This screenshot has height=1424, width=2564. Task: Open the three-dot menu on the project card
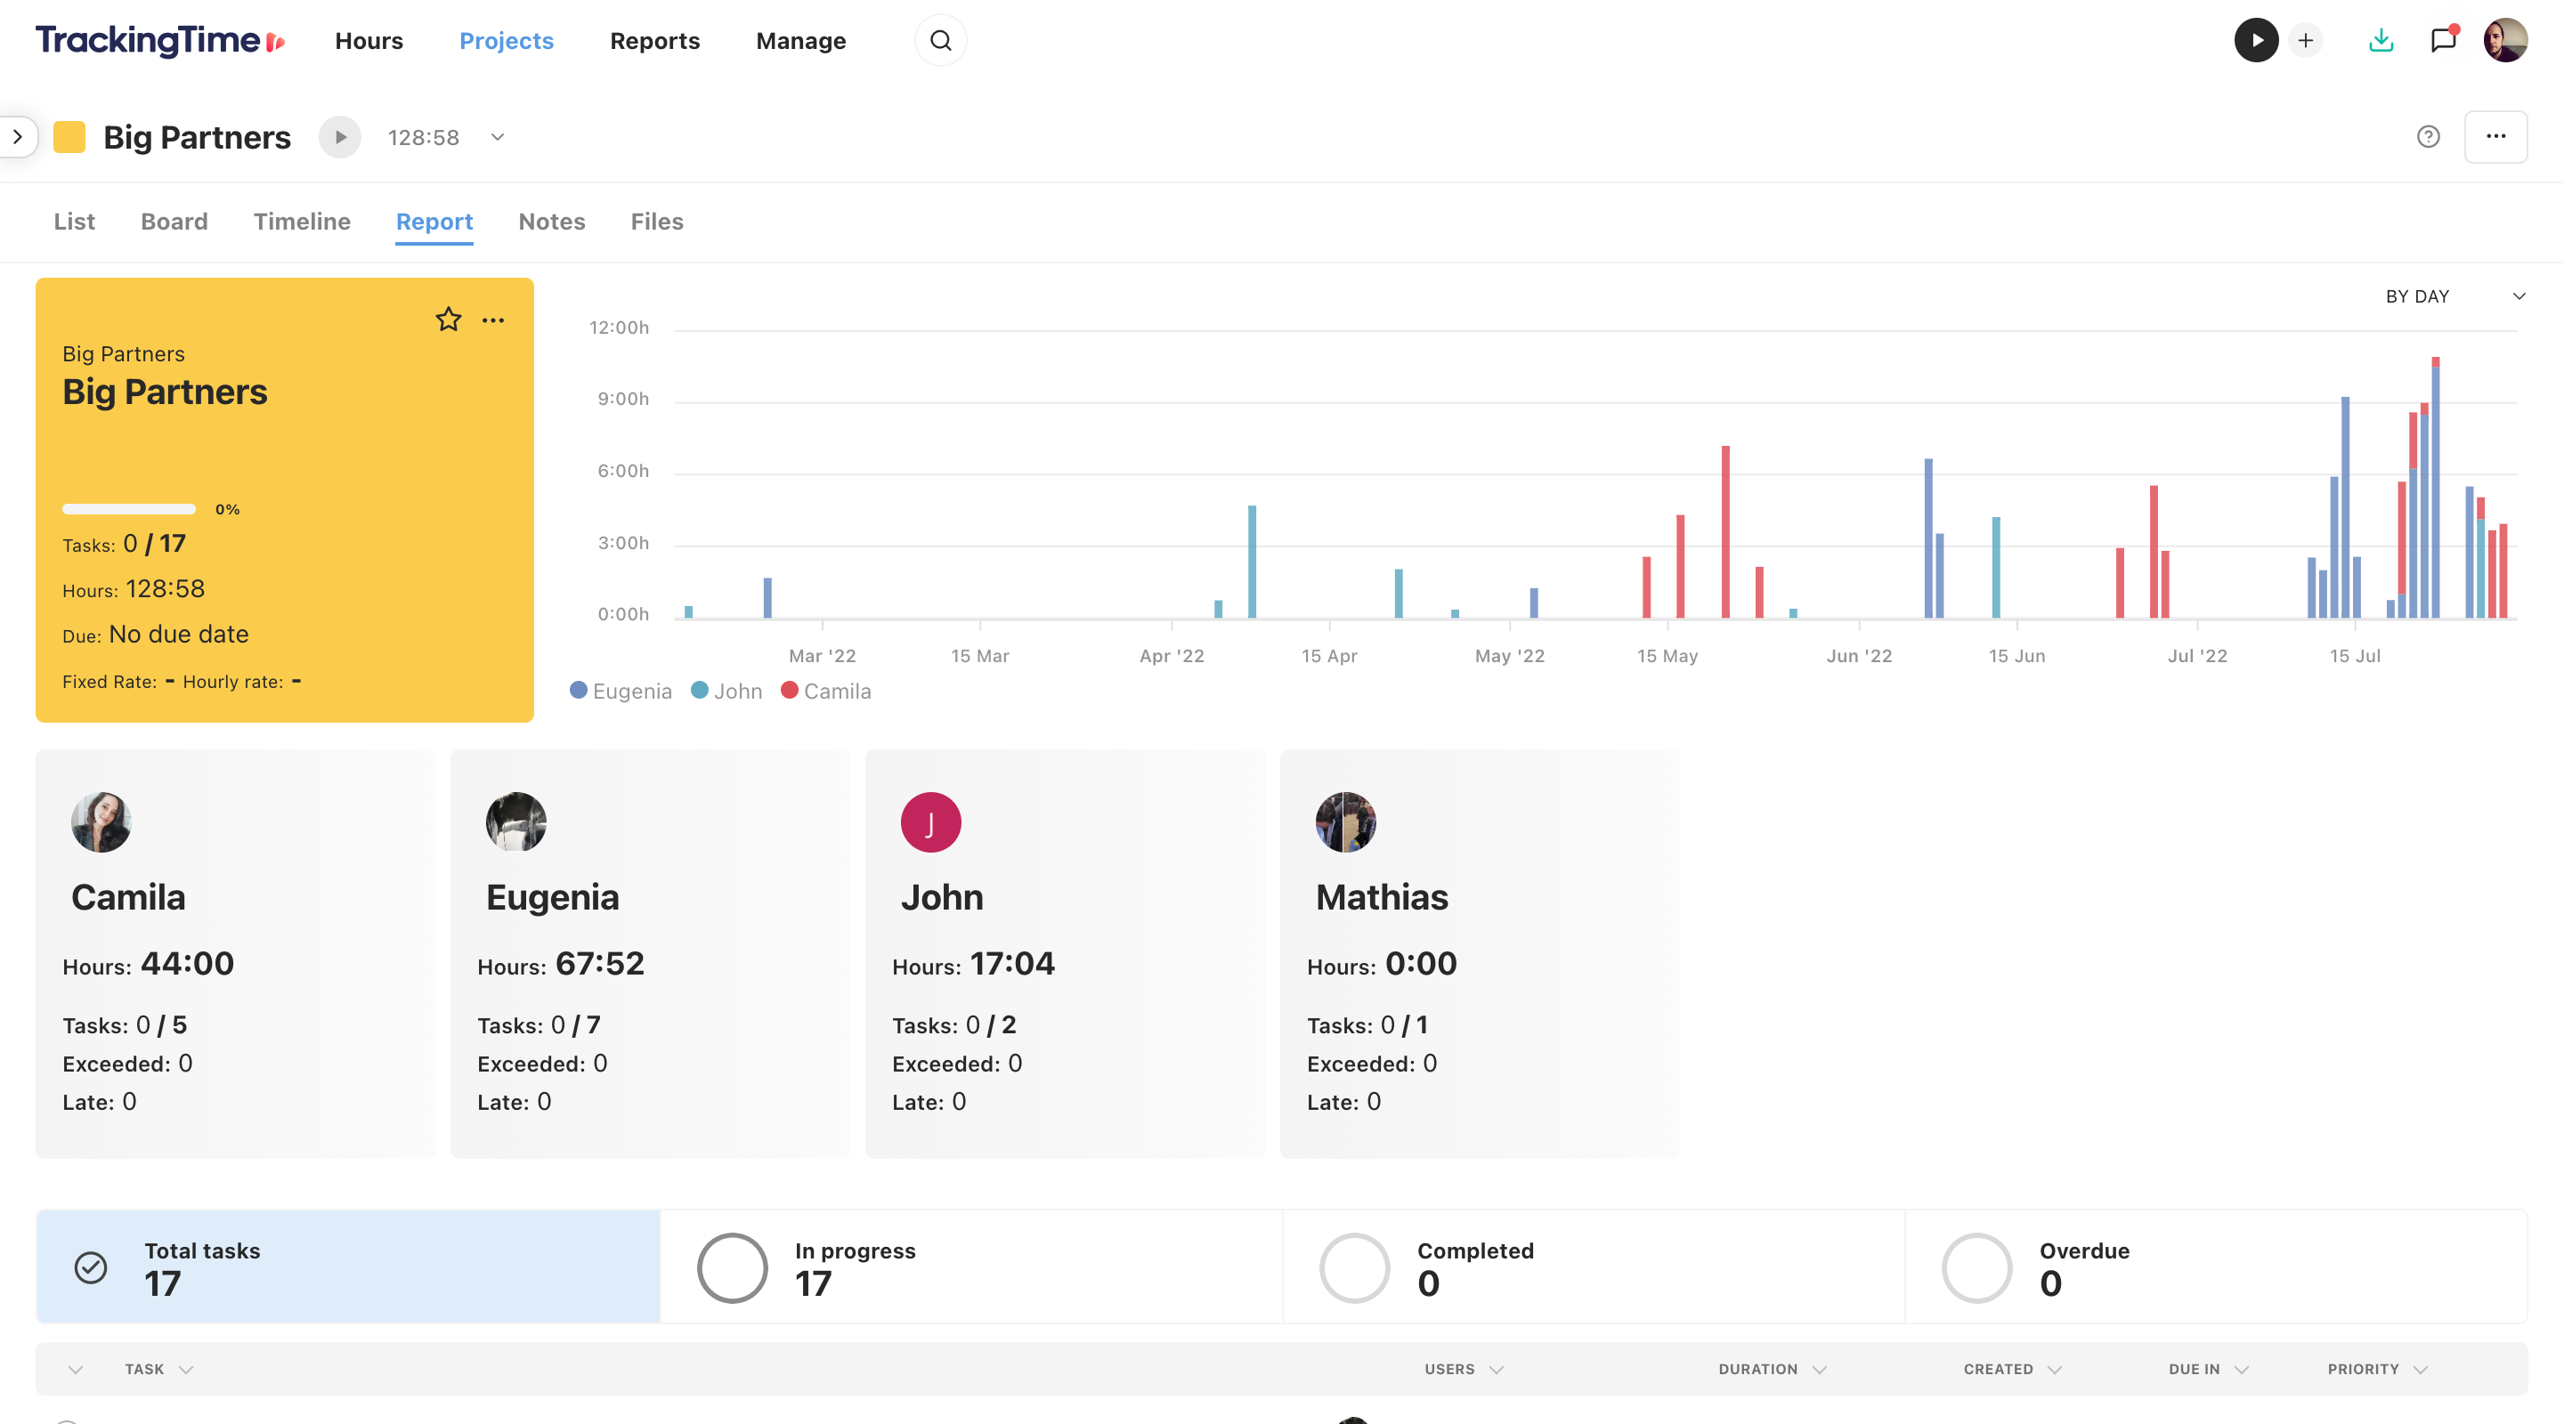tap(494, 320)
